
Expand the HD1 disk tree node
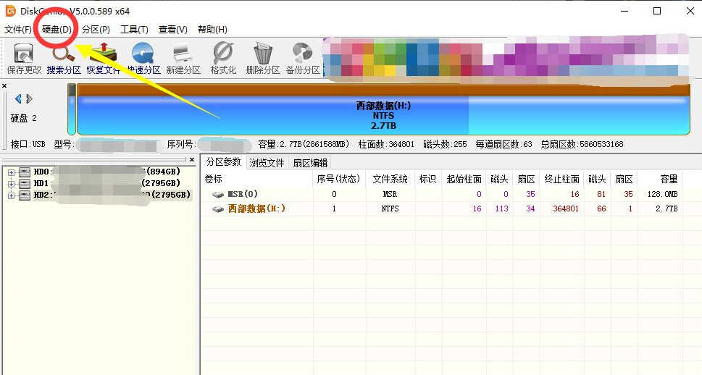[x=11, y=183]
